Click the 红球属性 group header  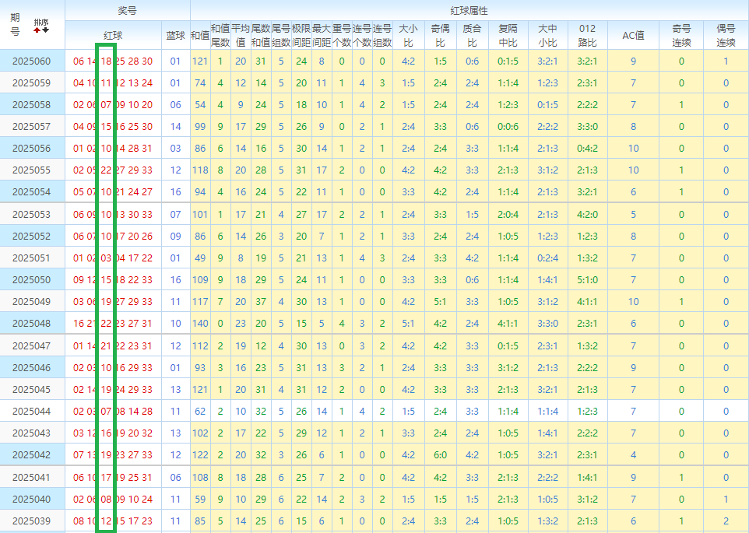point(469,10)
